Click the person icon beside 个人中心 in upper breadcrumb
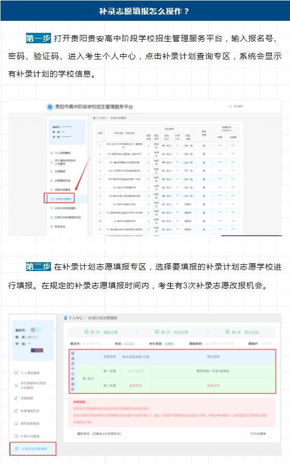Image resolution: width=290 pixels, height=465 pixels. (94, 118)
